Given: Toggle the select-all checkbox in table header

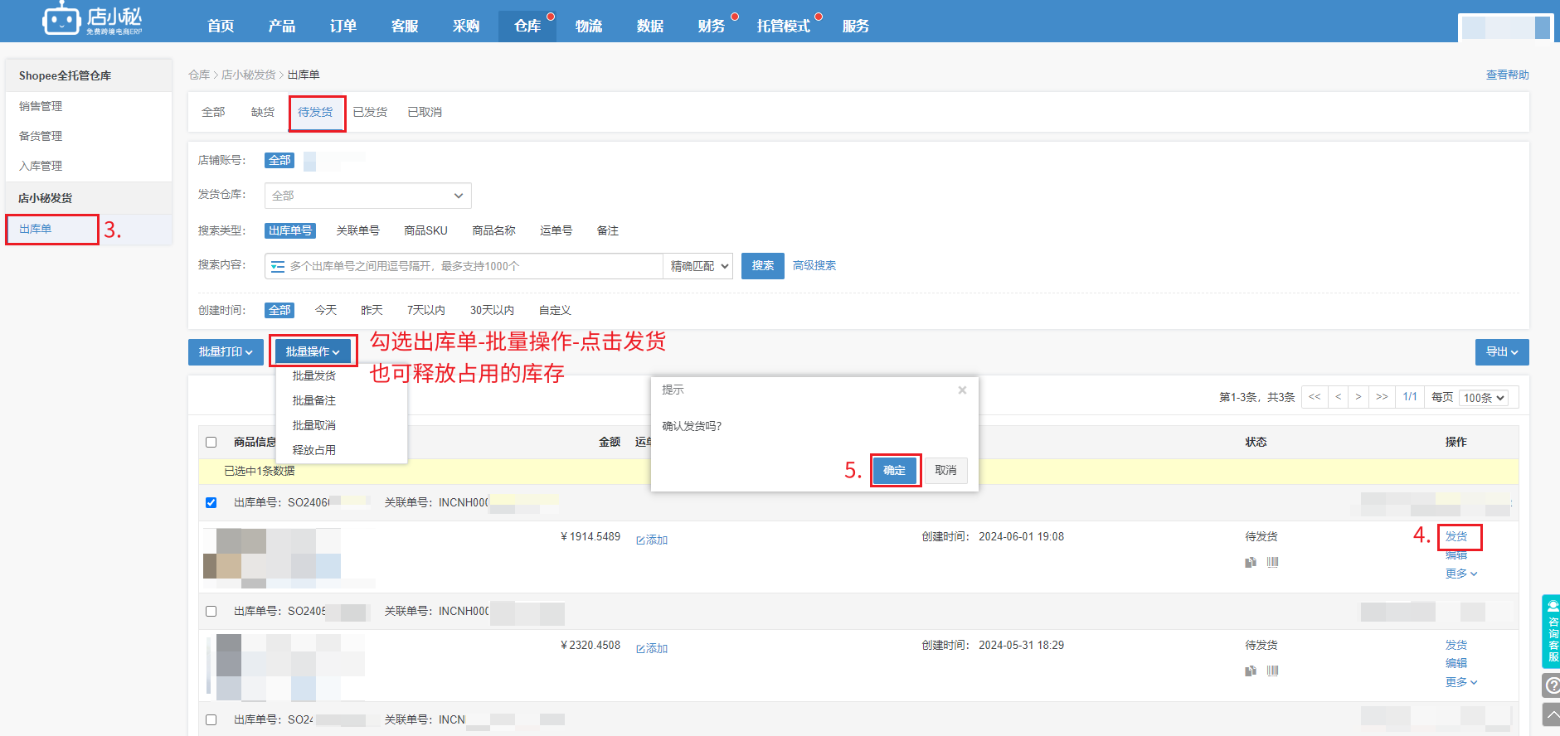Looking at the screenshot, I should [x=211, y=443].
